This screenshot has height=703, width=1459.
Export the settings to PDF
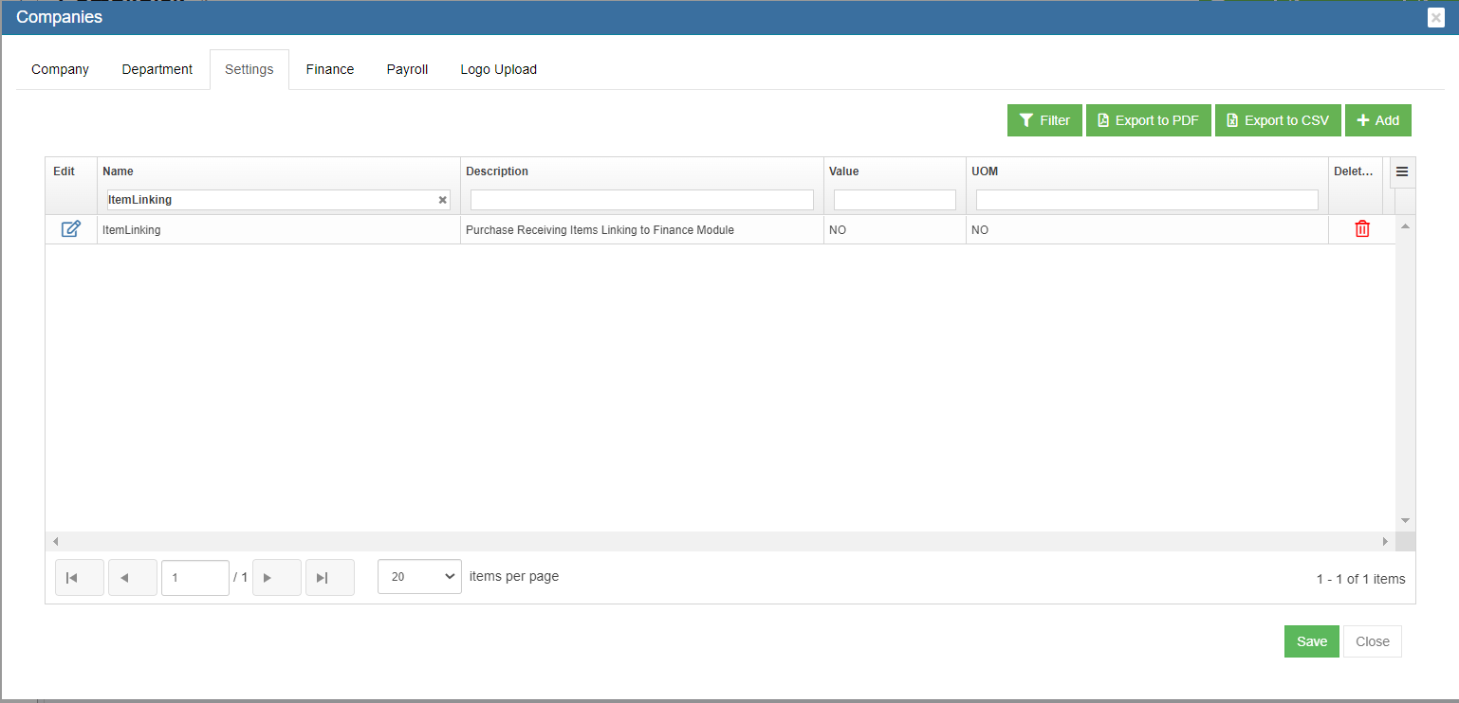click(x=1148, y=120)
